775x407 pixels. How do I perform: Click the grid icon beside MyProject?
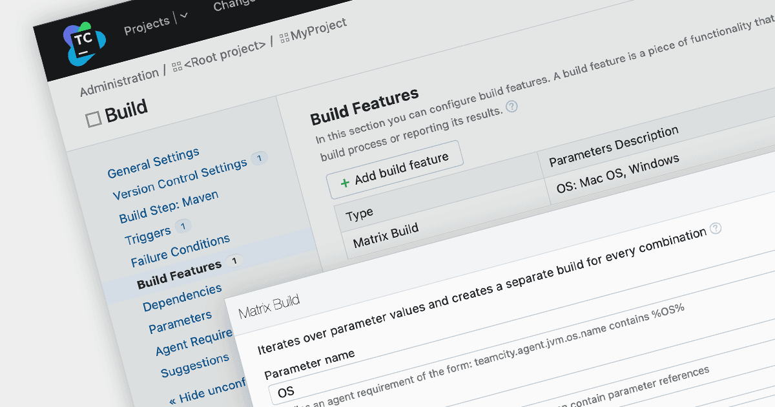click(x=284, y=39)
